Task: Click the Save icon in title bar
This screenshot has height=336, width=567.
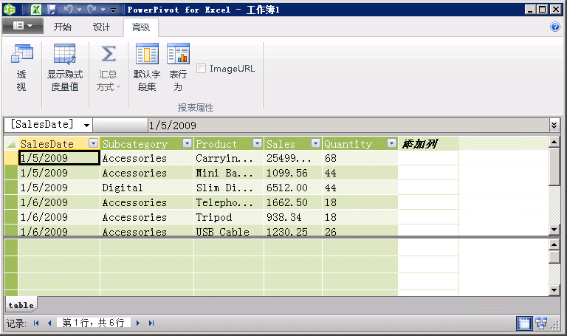Action: tap(52, 10)
